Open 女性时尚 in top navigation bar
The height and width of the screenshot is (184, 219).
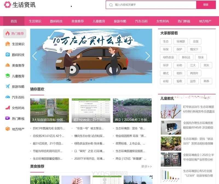click(163, 21)
